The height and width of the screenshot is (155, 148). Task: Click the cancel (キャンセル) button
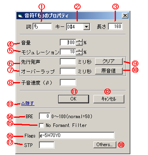coord(109,99)
